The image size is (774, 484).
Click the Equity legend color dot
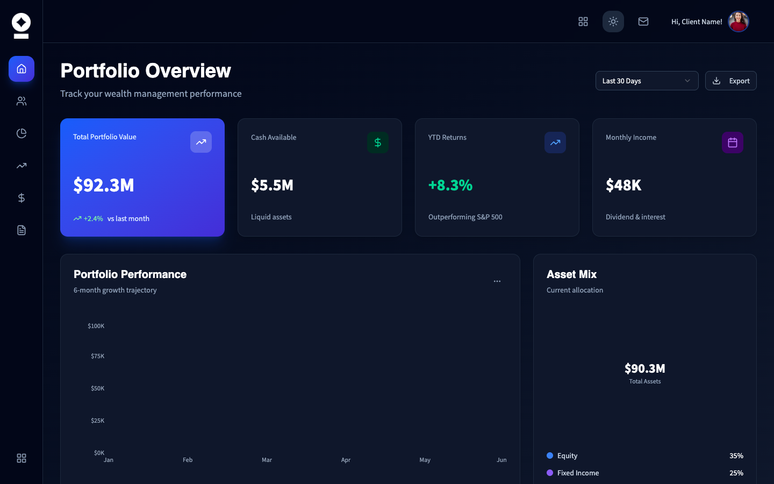tap(549, 455)
